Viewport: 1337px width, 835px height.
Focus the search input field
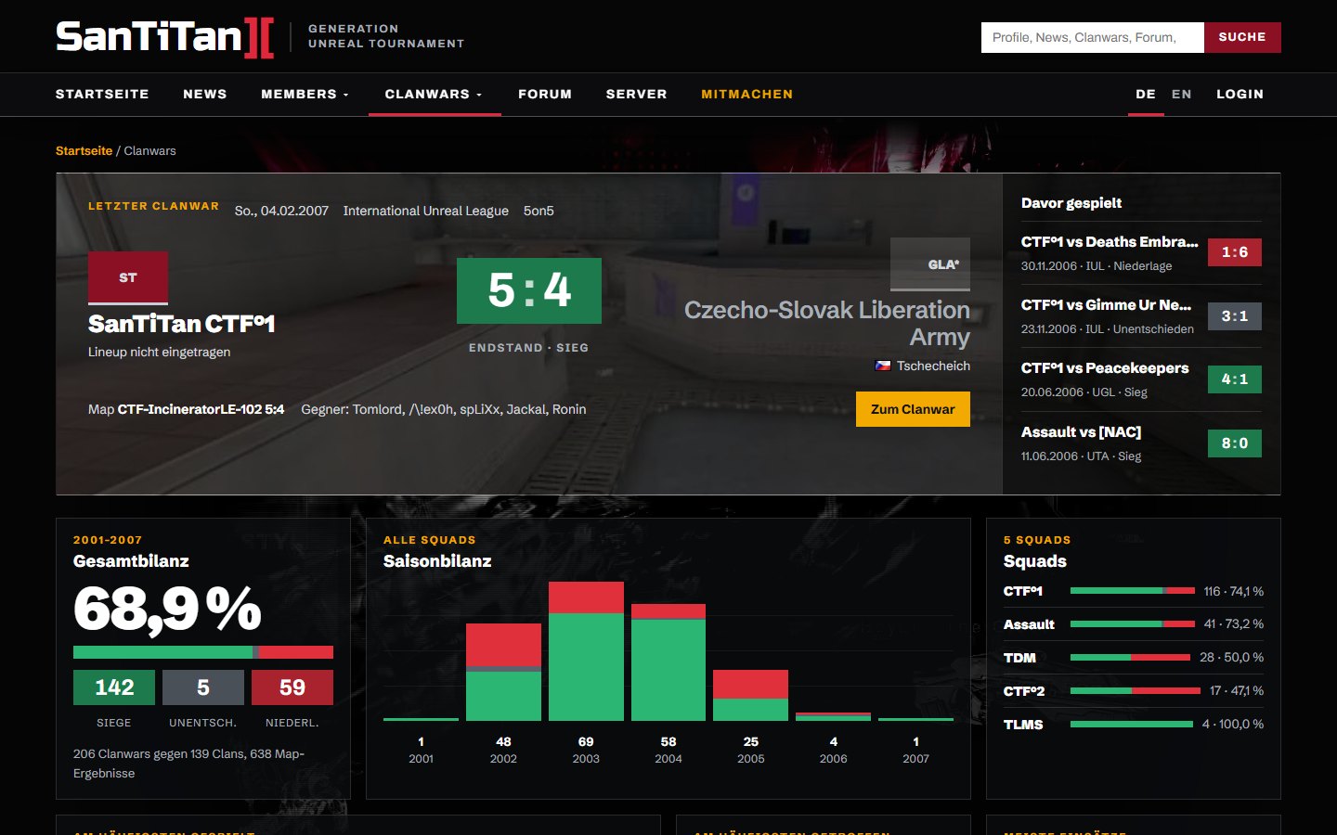(x=1093, y=37)
